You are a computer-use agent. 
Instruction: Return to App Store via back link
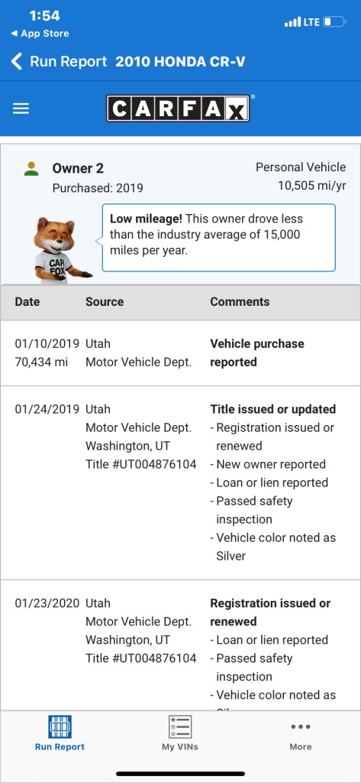click(x=40, y=34)
